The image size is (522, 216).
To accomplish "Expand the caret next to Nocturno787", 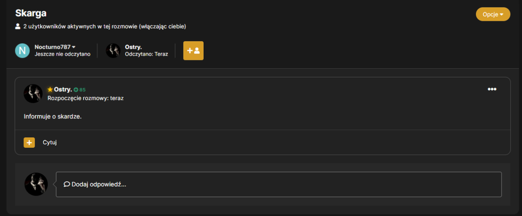I will tap(74, 47).
